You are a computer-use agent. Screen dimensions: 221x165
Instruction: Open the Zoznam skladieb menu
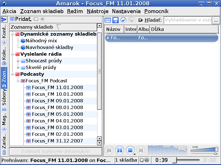point(42,11)
